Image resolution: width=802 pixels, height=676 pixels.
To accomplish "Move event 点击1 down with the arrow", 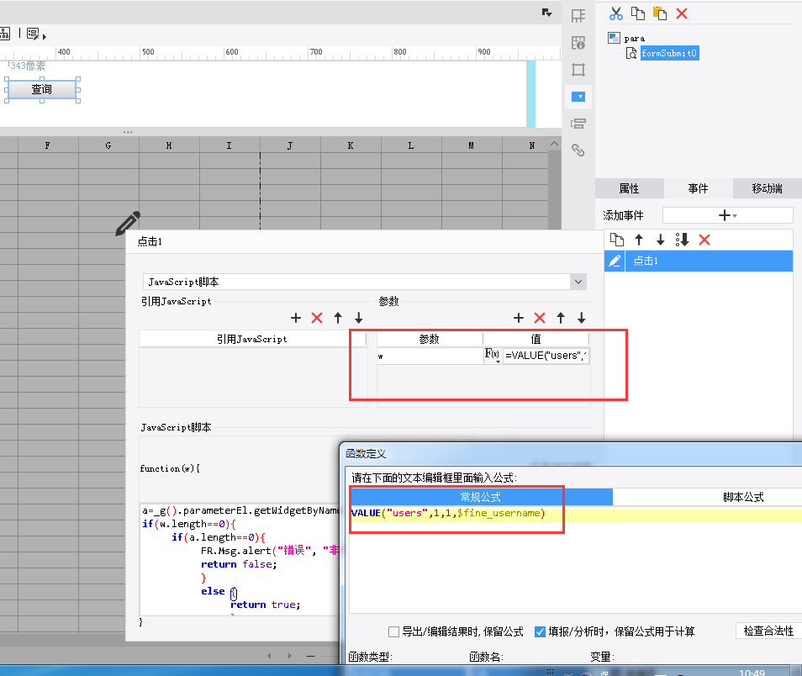I will (x=660, y=240).
